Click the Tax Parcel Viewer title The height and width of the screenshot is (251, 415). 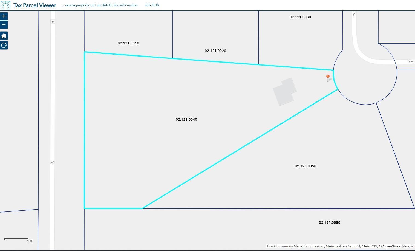pyautogui.click(x=35, y=5)
